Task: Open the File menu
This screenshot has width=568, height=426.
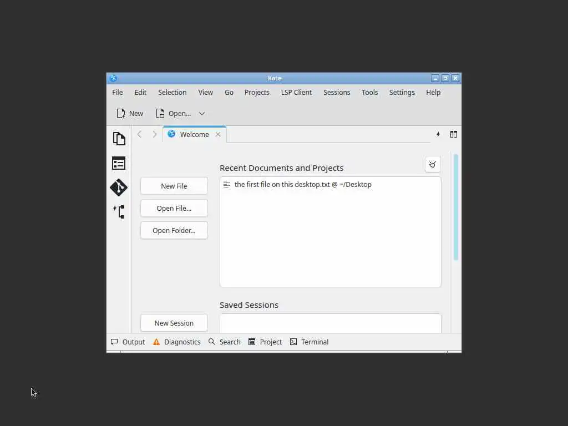Action: point(118,93)
